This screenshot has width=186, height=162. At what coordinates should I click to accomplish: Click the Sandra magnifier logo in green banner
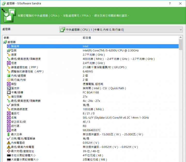tap(9, 15)
